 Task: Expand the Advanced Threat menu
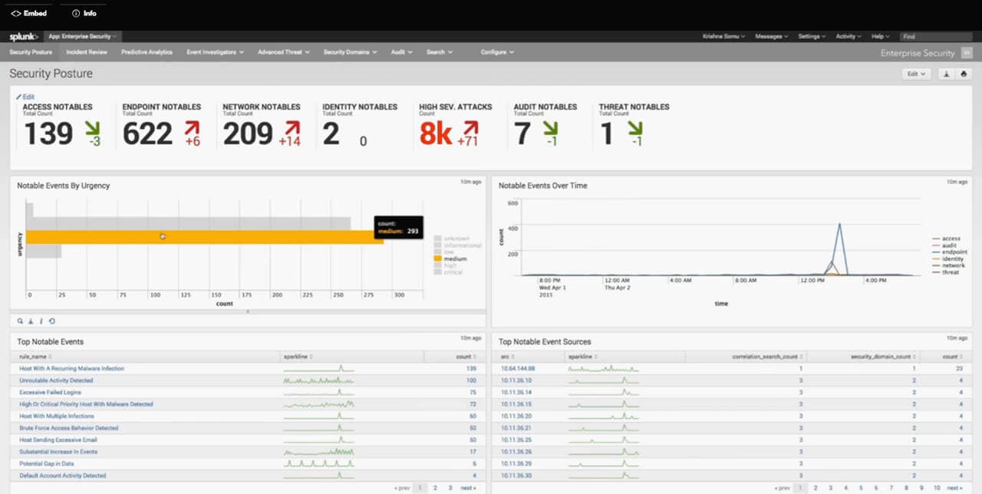284,52
